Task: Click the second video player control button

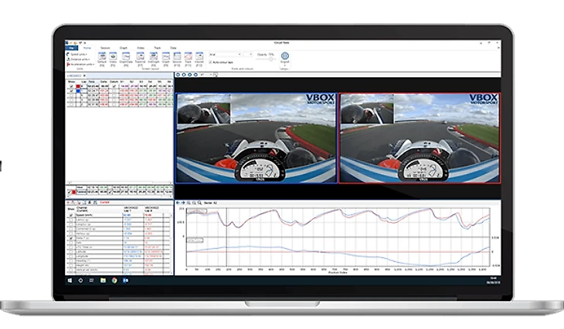Action: 184,75
